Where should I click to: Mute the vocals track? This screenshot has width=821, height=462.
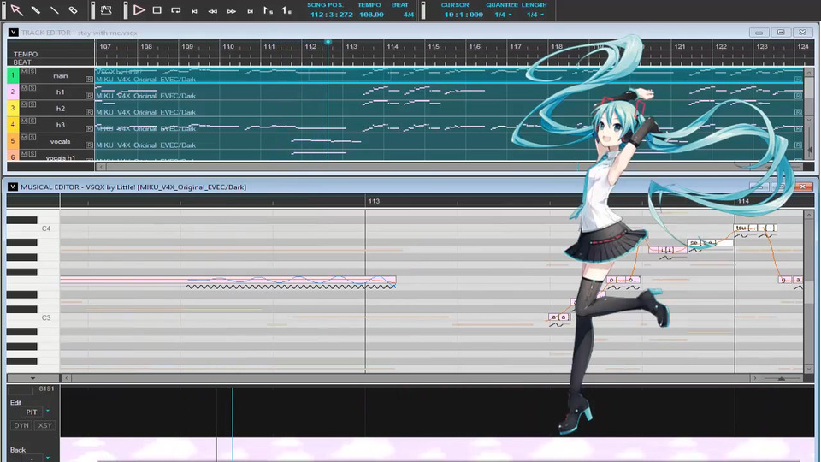pos(24,137)
